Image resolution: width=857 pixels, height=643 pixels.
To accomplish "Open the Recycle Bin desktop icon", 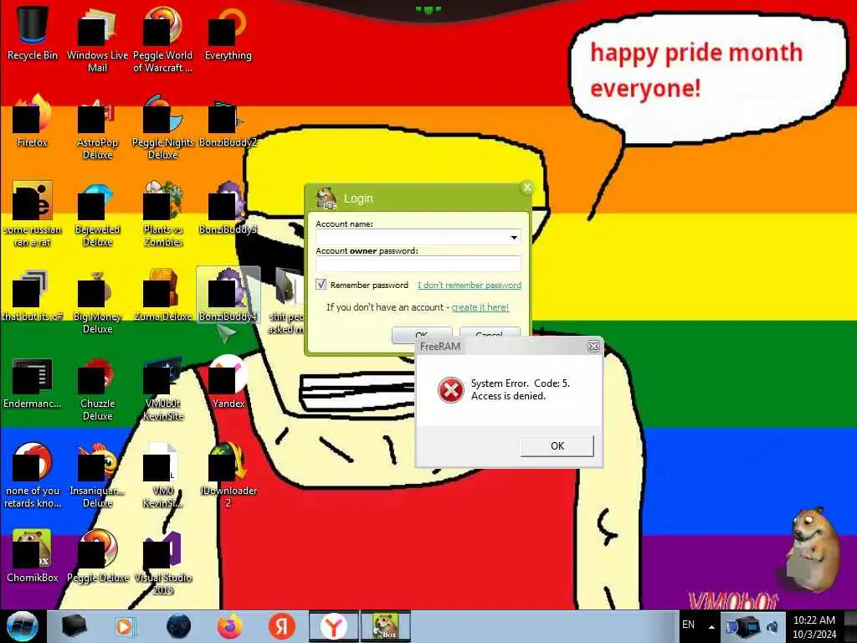I will (x=33, y=33).
